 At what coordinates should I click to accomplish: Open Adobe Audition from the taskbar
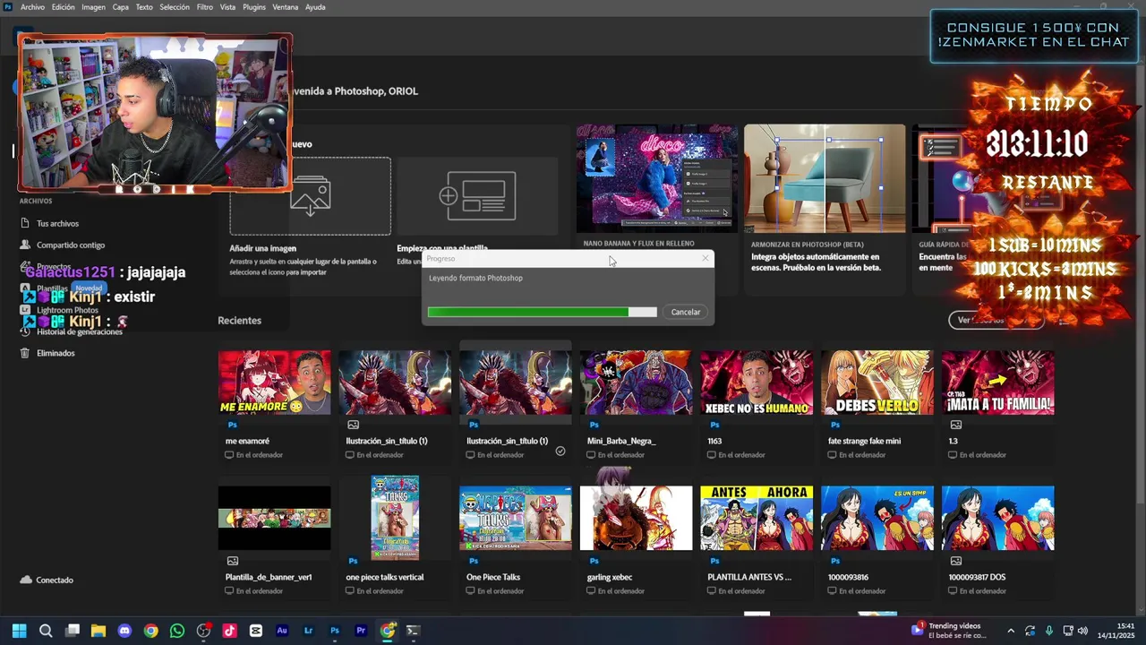(282, 631)
